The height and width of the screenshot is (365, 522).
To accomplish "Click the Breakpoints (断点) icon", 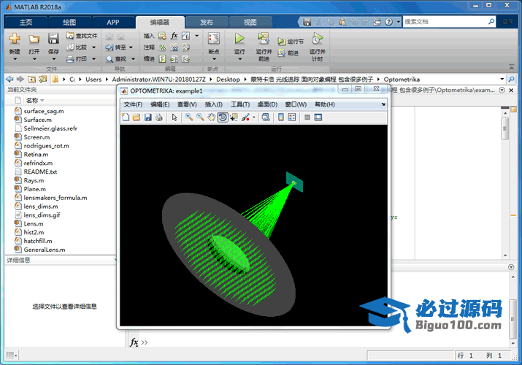I will coord(214,39).
